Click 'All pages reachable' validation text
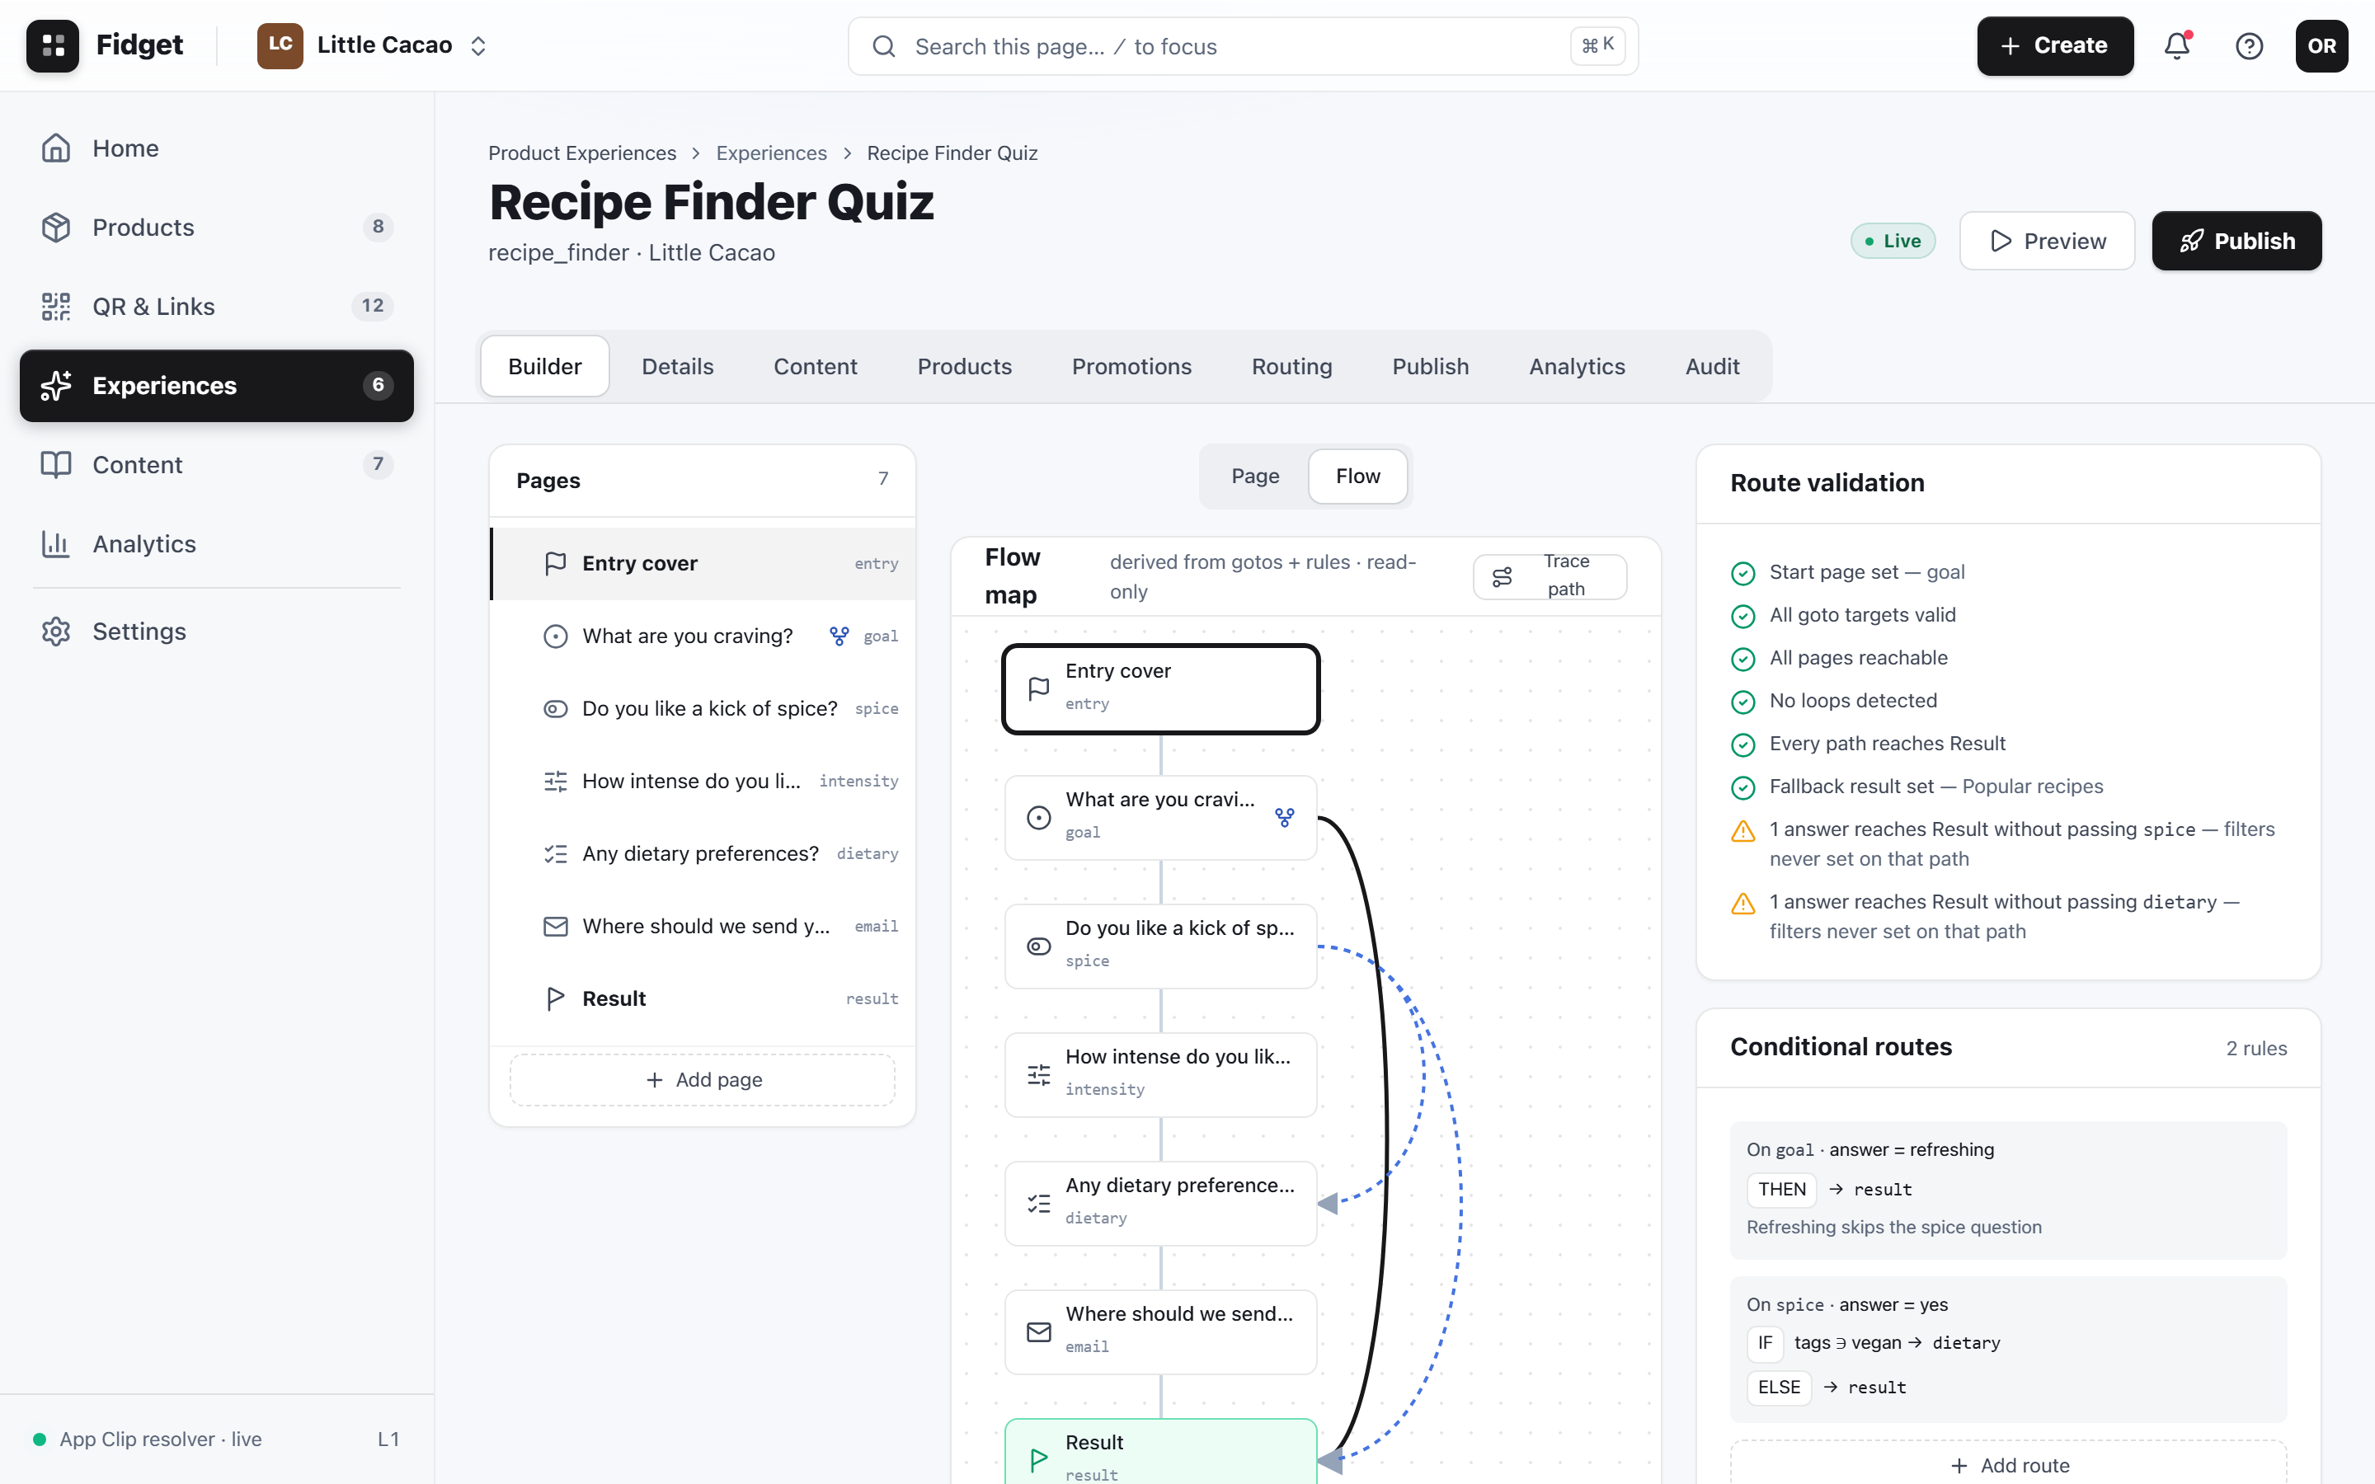Screen dimensions: 2375x1484 click(x=1858, y=658)
